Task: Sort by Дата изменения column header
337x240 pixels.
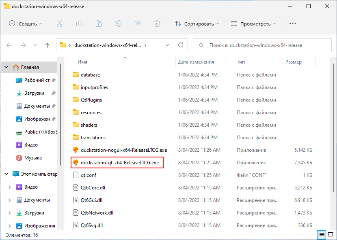Action: click(x=196, y=62)
